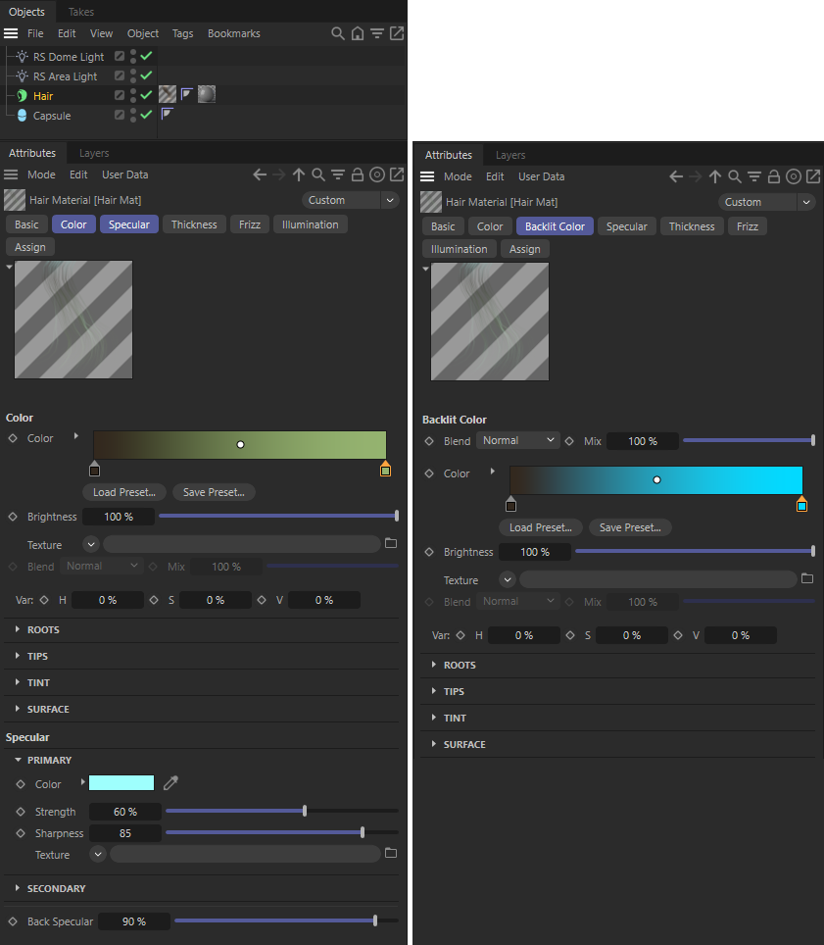
Task: Select the sphere material tag on Hair
Action: [207, 95]
